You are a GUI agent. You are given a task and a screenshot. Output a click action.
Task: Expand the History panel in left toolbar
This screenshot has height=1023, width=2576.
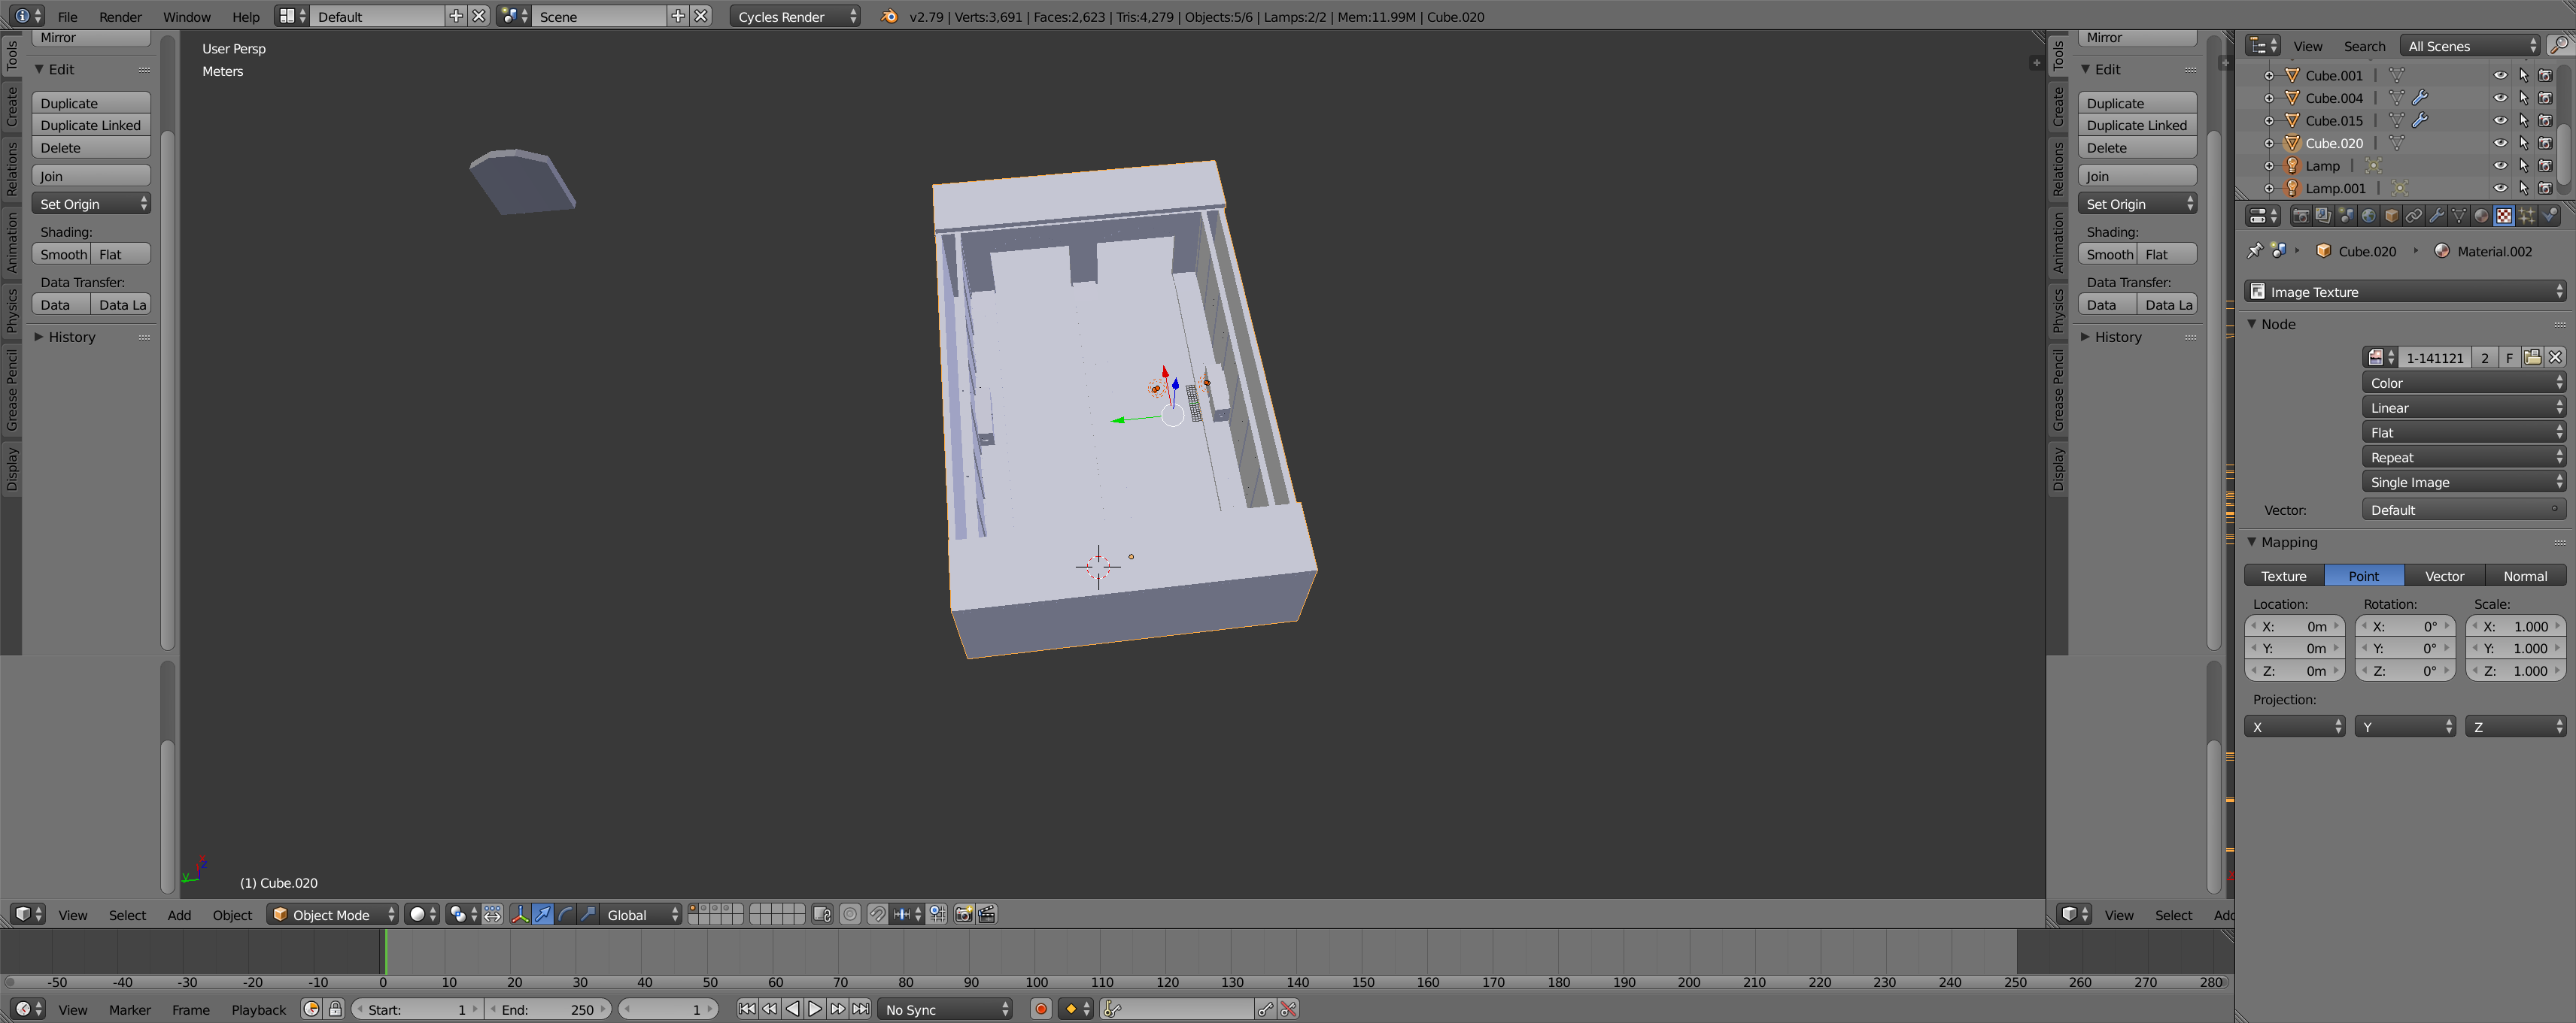(38, 337)
